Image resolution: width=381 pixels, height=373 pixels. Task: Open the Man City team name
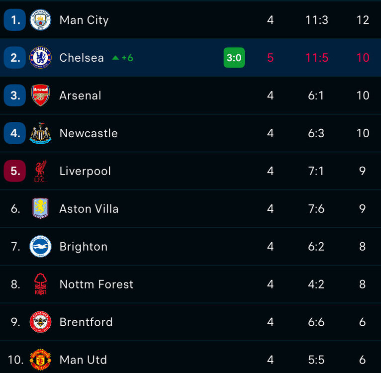84,20
